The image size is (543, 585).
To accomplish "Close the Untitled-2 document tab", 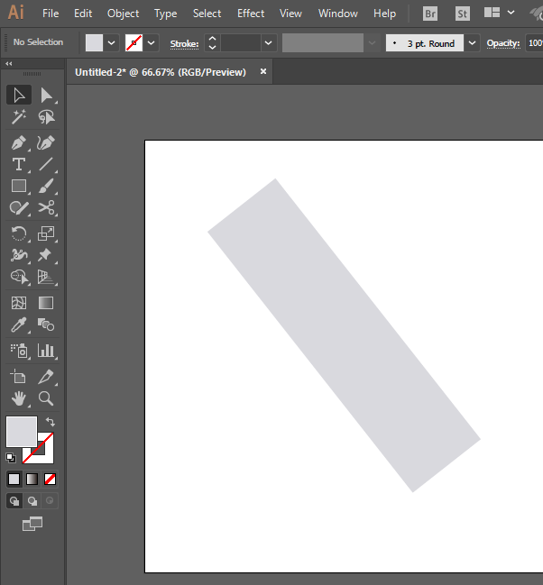I will tap(263, 72).
